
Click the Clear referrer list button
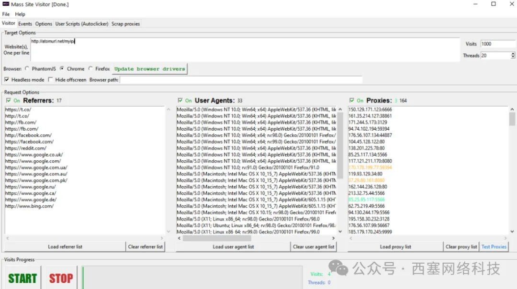click(x=146, y=247)
